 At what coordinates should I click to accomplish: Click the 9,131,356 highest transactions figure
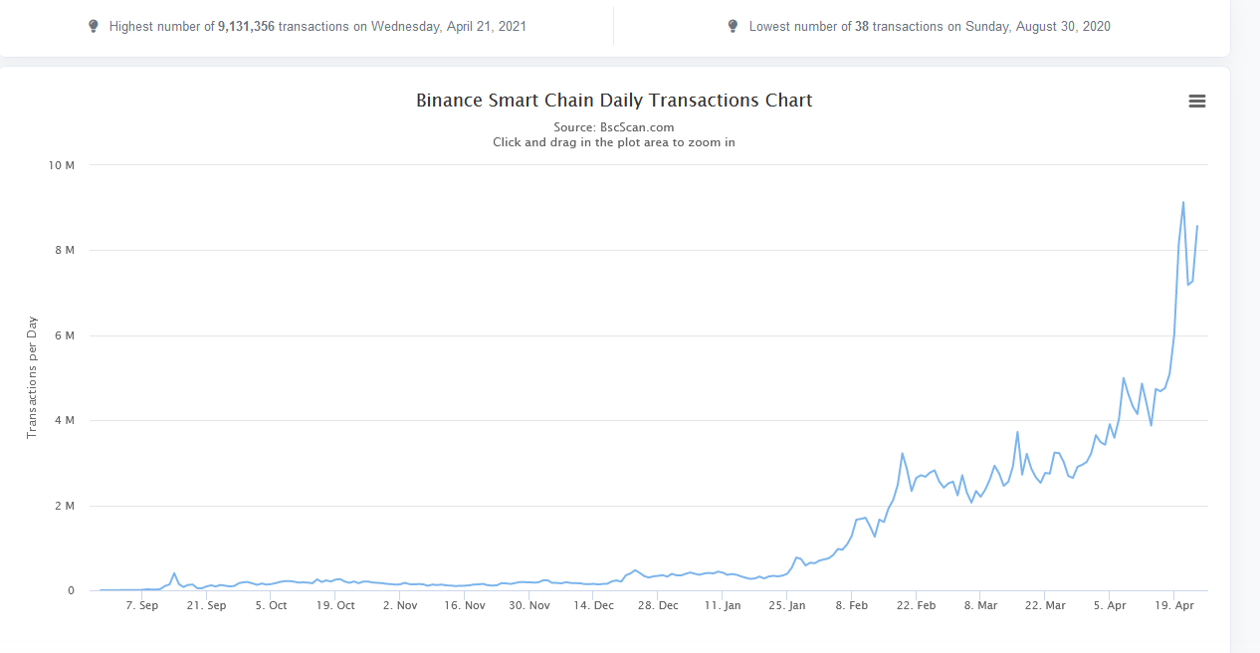[246, 26]
